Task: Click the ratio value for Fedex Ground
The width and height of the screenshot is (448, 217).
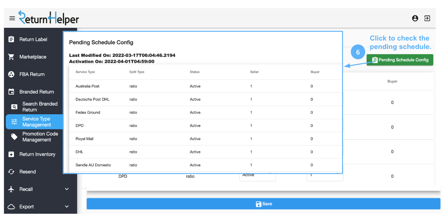Action: [133, 112]
